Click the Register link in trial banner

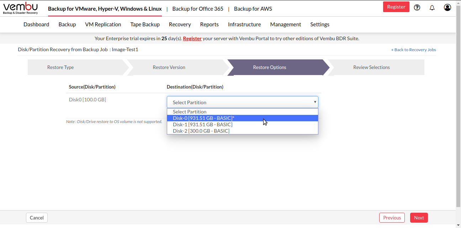192,38
